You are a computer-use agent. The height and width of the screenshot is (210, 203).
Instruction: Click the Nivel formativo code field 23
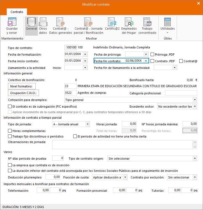point(71,86)
